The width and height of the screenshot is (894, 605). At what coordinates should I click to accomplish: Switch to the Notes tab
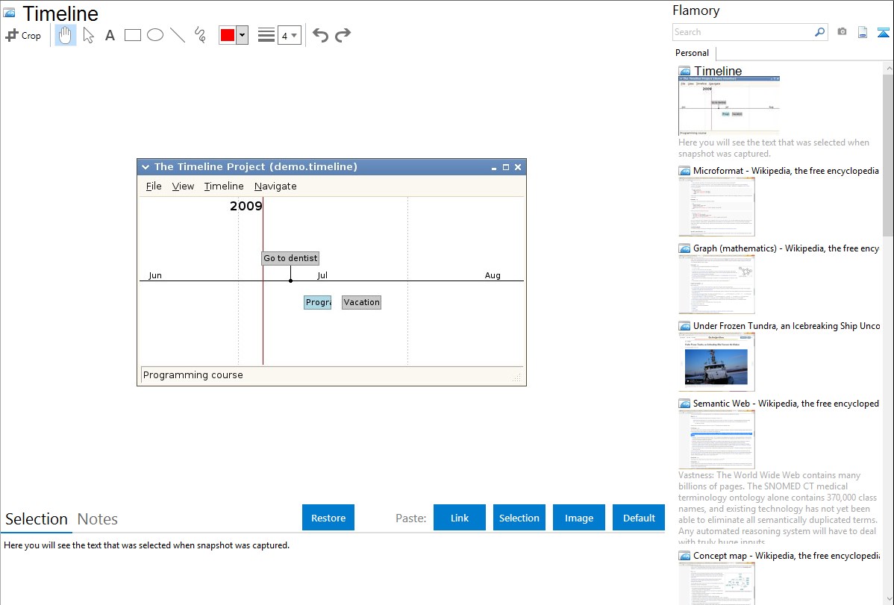pyautogui.click(x=98, y=519)
